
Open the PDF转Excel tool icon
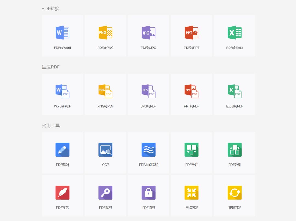click(x=235, y=33)
